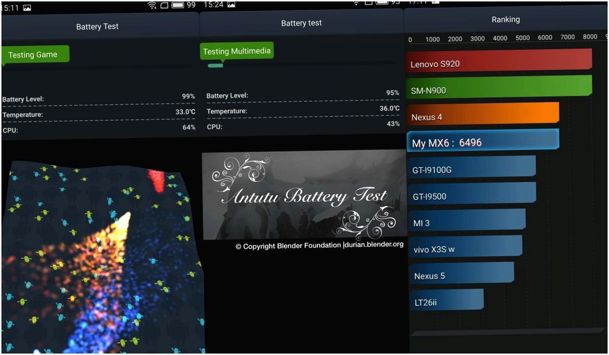Select the LT26ii ranking bar
Screen dimensions: 609x355
tap(447, 300)
